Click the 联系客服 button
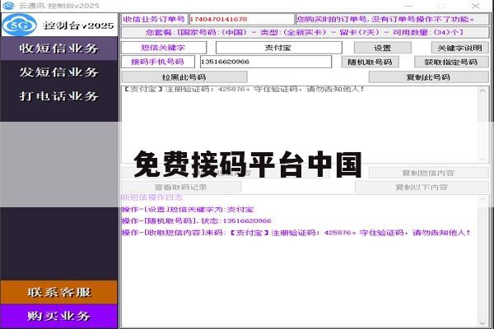The image size is (494, 329). 59,292
